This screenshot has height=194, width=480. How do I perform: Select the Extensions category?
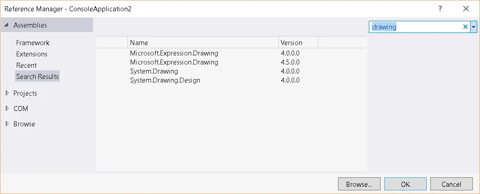point(32,54)
